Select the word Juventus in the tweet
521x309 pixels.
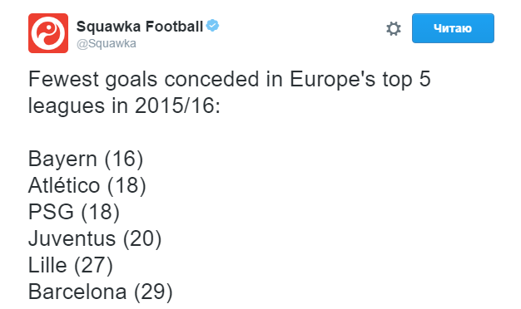click(72, 238)
